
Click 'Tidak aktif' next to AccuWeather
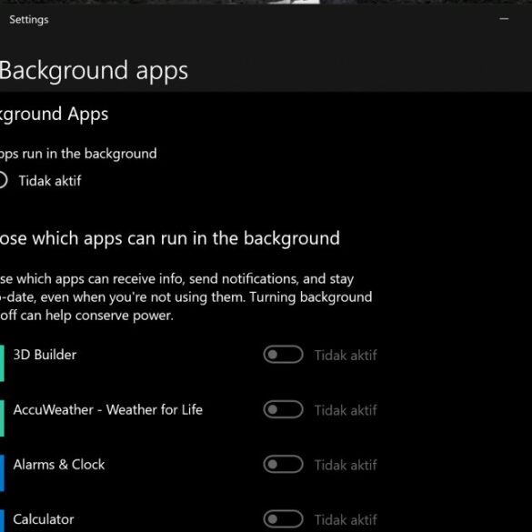click(x=346, y=410)
